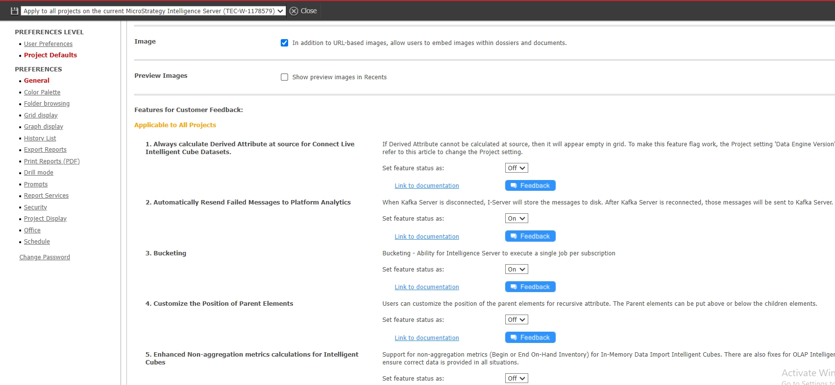This screenshot has width=835, height=385.
Task: Send feedback on the Bucketing feature
Action: pyautogui.click(x=530, y=287)
